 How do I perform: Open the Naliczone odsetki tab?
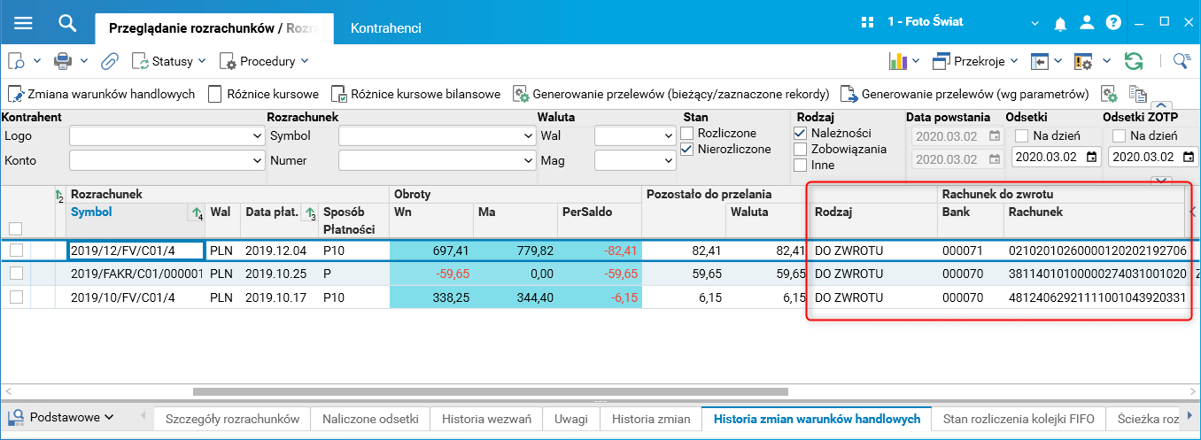(x=370, y=419)
